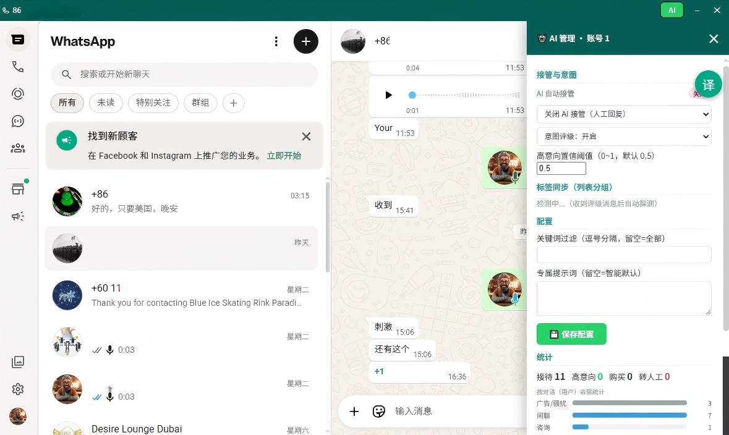Click the 转人工 0 statistic

654,377
